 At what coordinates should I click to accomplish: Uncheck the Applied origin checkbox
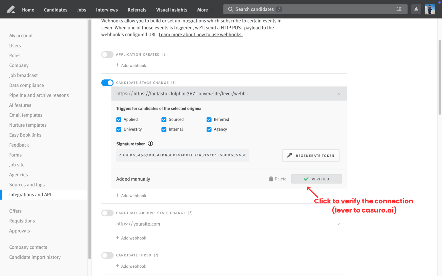[119, 120]
